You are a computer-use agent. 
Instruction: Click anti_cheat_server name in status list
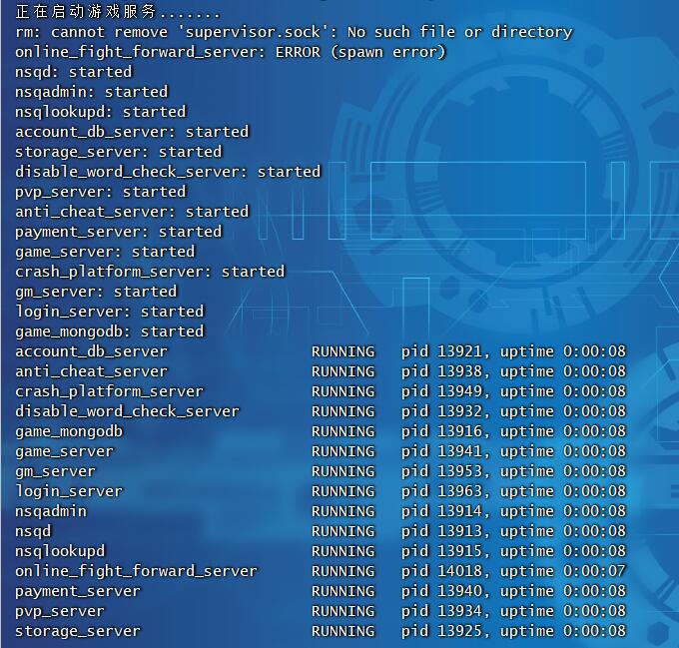click(92, 371)
